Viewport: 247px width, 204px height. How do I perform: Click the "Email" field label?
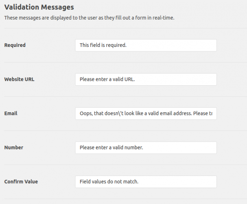(x=11, y=113)
